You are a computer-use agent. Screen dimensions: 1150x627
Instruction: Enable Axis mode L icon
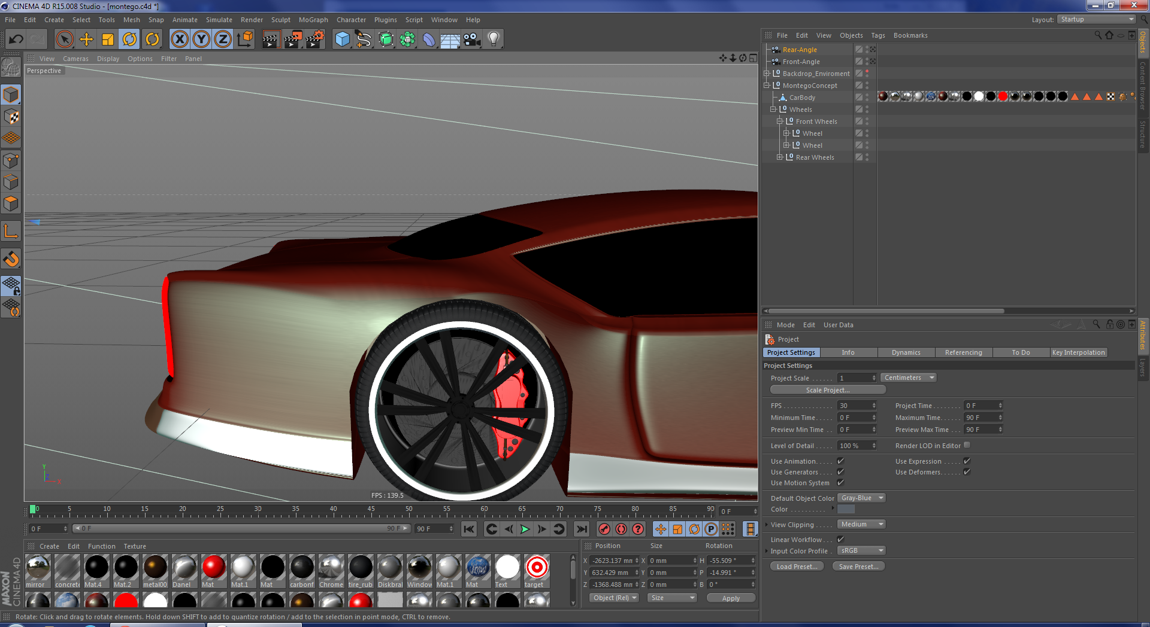(11, 231)
